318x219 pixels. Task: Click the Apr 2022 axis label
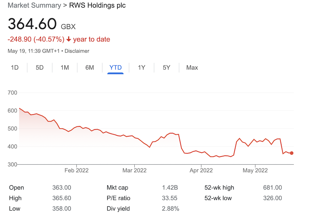tap(201, 171)
